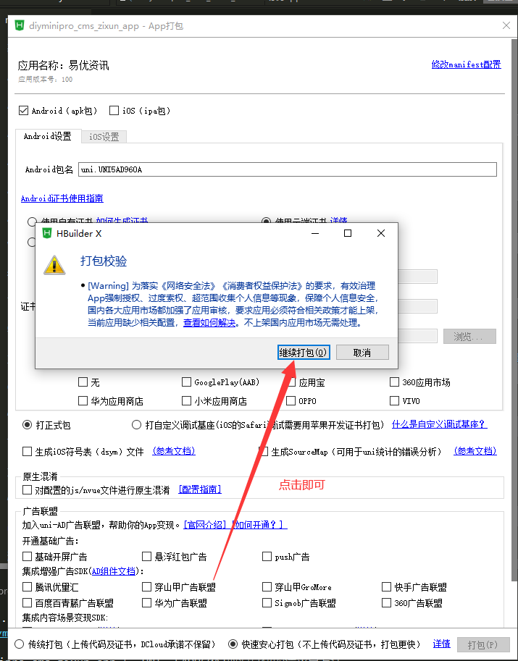Enable 生成SourceMap checkbox
518x661 pixels.
[264, 452]
